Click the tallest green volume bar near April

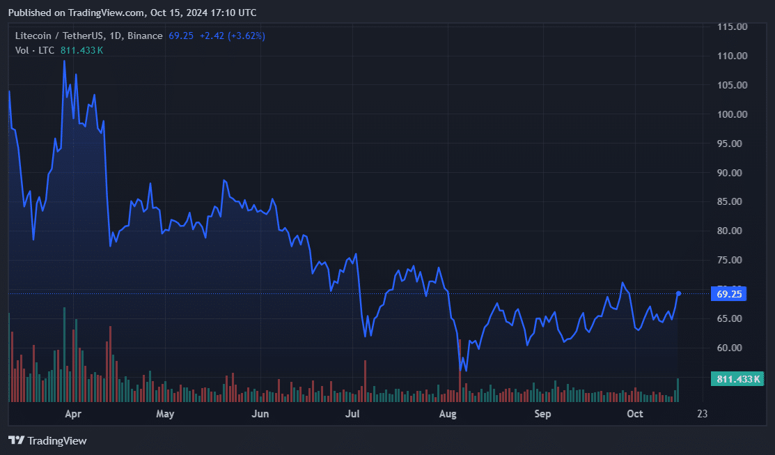tap(64, 355)
